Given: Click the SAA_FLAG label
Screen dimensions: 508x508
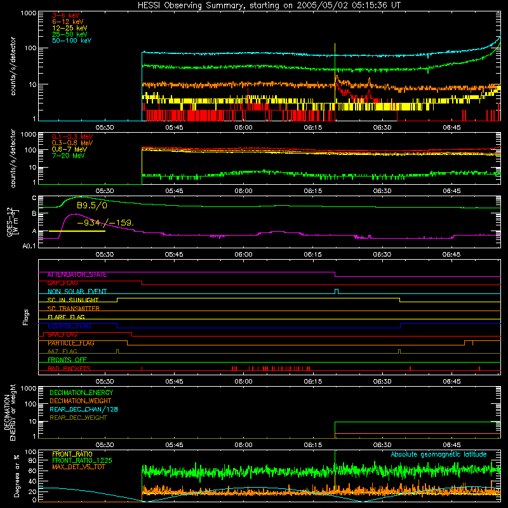Looking at the screenshot, I should coord(62,335).
